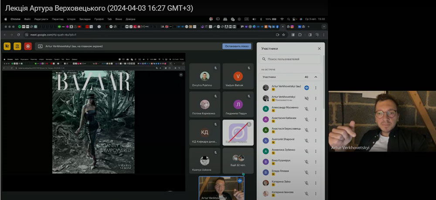
Task: Open more options for Анастасия Кабанюк
Action: point(316,119)
